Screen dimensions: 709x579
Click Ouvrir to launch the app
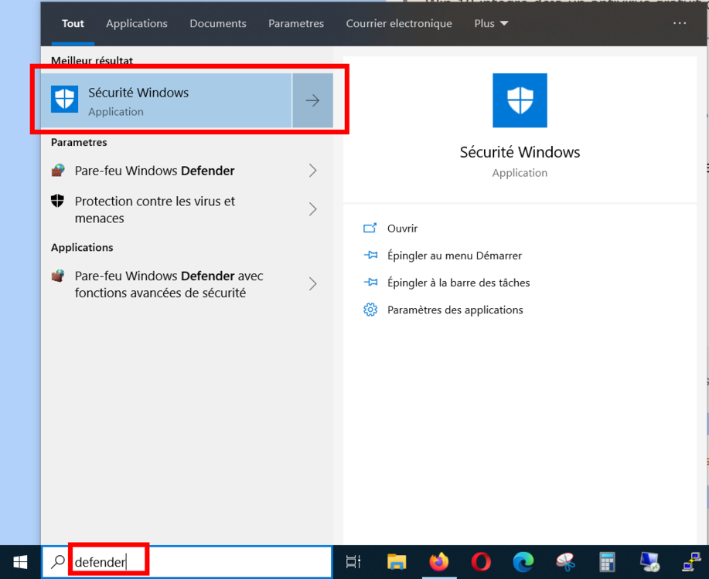[x=402, y=229]
